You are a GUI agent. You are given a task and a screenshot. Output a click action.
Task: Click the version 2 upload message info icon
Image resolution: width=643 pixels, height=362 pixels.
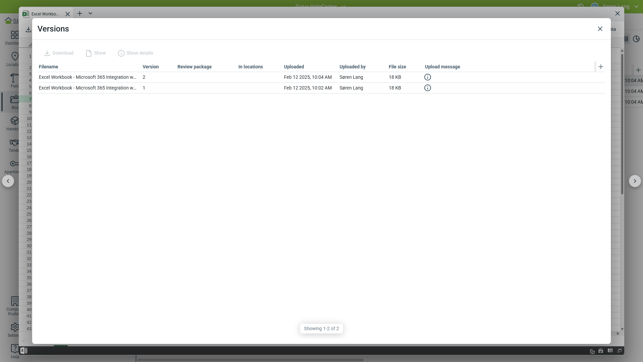click(427, 77)
